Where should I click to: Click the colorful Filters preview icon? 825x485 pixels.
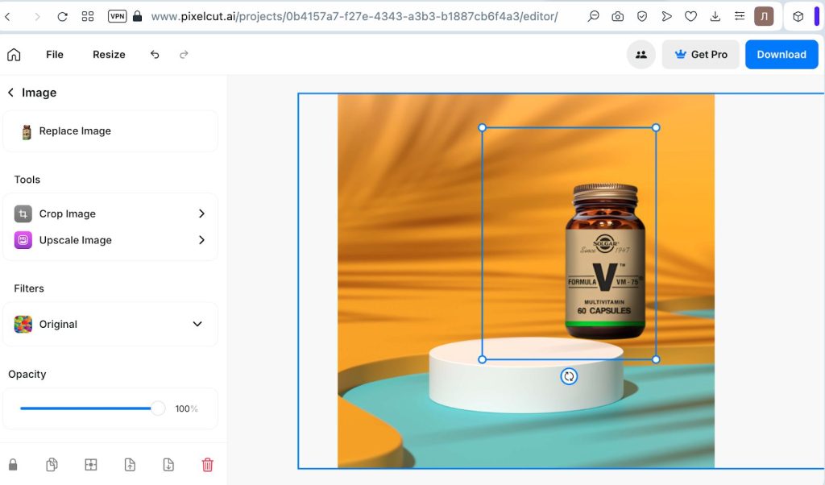click(x=23, y=324)
